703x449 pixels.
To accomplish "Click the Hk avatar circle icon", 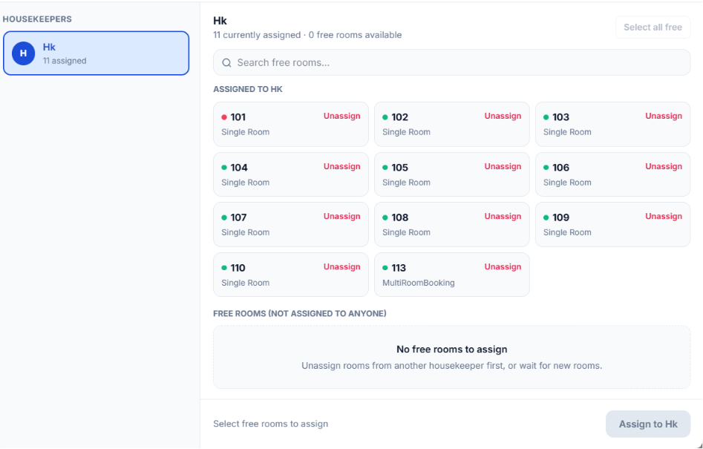I will coord(23,53).
